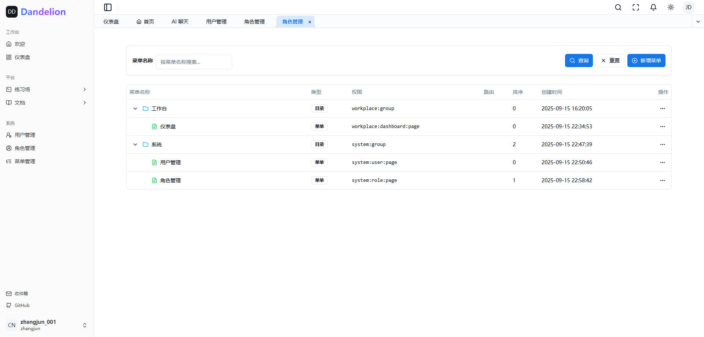Collapse the 工作台 tree row
This screenshot has height=337, width=704.
135,109
